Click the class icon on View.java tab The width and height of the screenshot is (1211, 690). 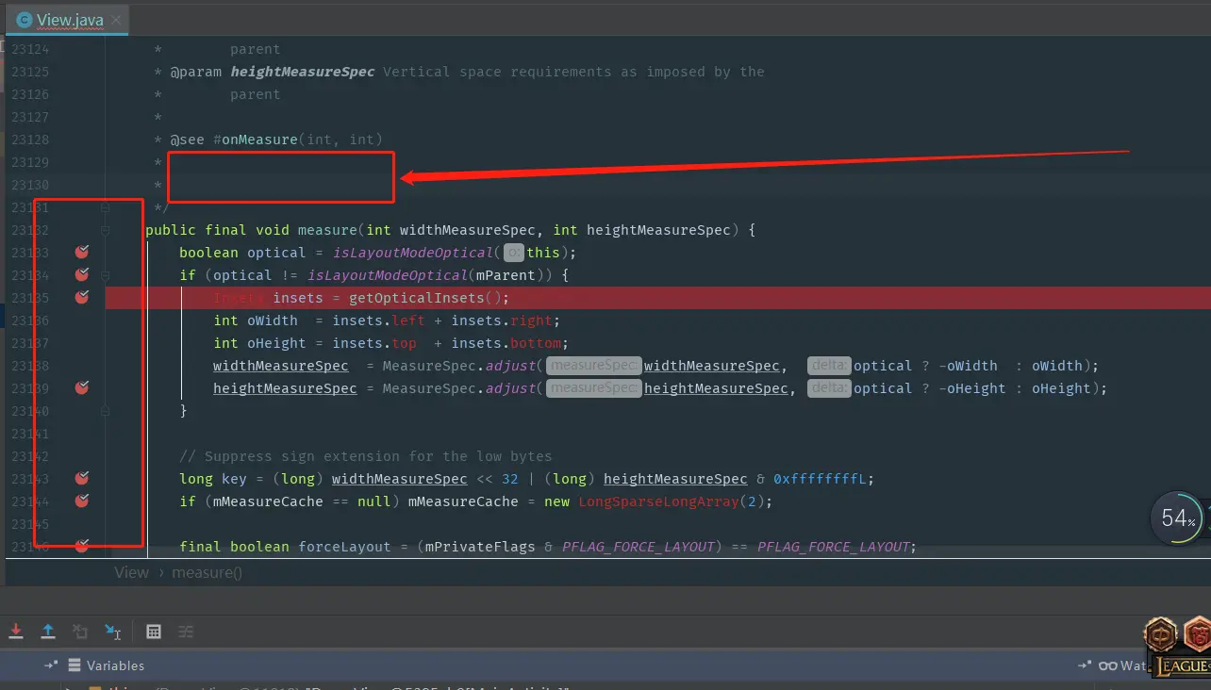click(x=25, y=20)
